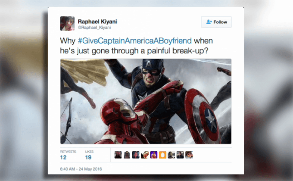The width and height of the screenshot is (293, 181).
Task: Click the liker avatar left of the purple one
Action: (x=145, y=155)
